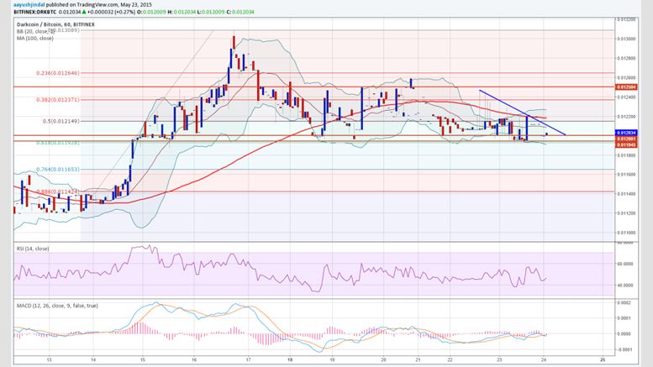The image size is (653, 367).
Task: Click the 0.013000 price axis label
Action: pos(626,39)
